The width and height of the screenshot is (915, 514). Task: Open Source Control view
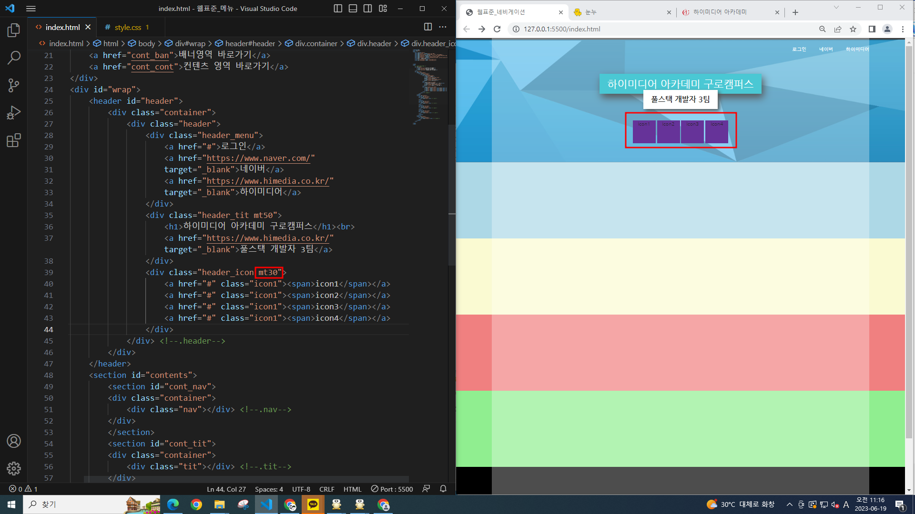coord(14,86)
